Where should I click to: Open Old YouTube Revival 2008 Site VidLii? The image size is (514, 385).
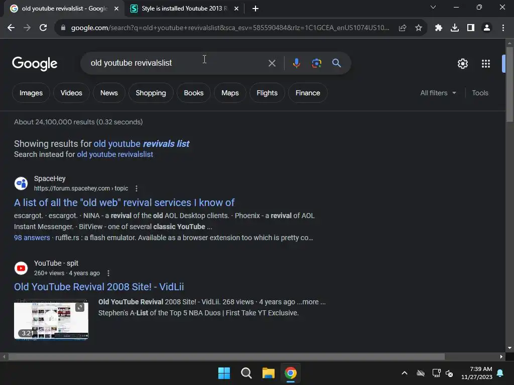99,287
